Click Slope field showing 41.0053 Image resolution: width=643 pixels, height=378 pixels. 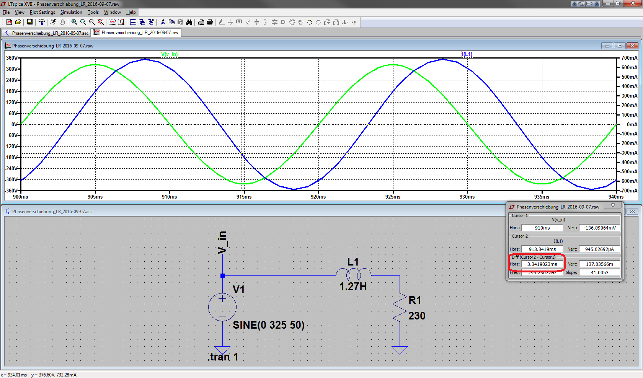pyautogui.click(x=599, y=272)
